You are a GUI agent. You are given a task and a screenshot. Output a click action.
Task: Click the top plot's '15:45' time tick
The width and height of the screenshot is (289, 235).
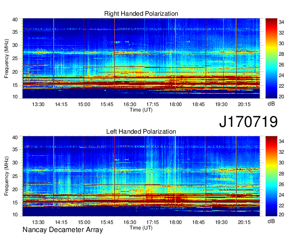coord(107,104)
